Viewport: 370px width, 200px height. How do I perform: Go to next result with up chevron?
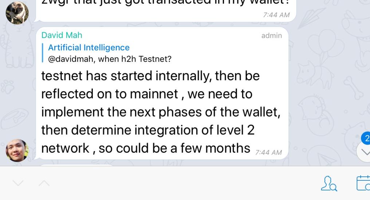[44, 183]
